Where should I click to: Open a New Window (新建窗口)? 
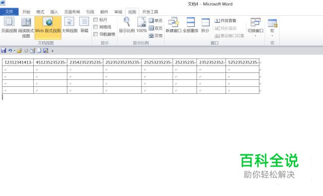173,25
